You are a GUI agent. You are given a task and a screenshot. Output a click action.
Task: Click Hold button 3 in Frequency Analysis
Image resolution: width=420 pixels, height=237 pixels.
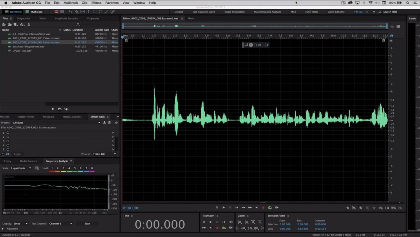click(63, 168)
